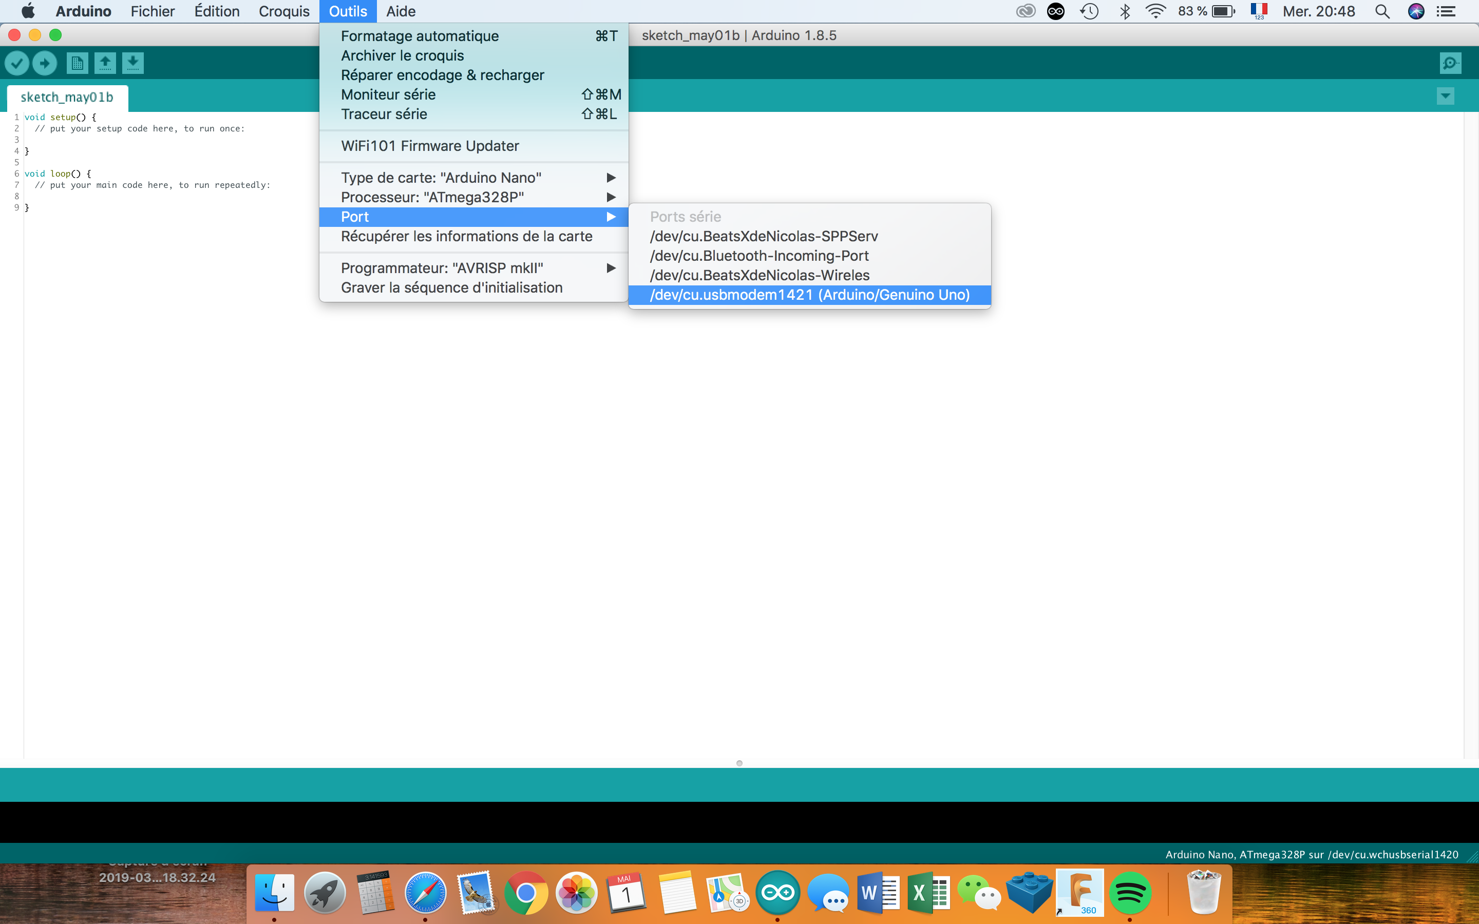Open Spotify in the Dock
This screenshot has width=1479, height=924.
[1130, 893]
